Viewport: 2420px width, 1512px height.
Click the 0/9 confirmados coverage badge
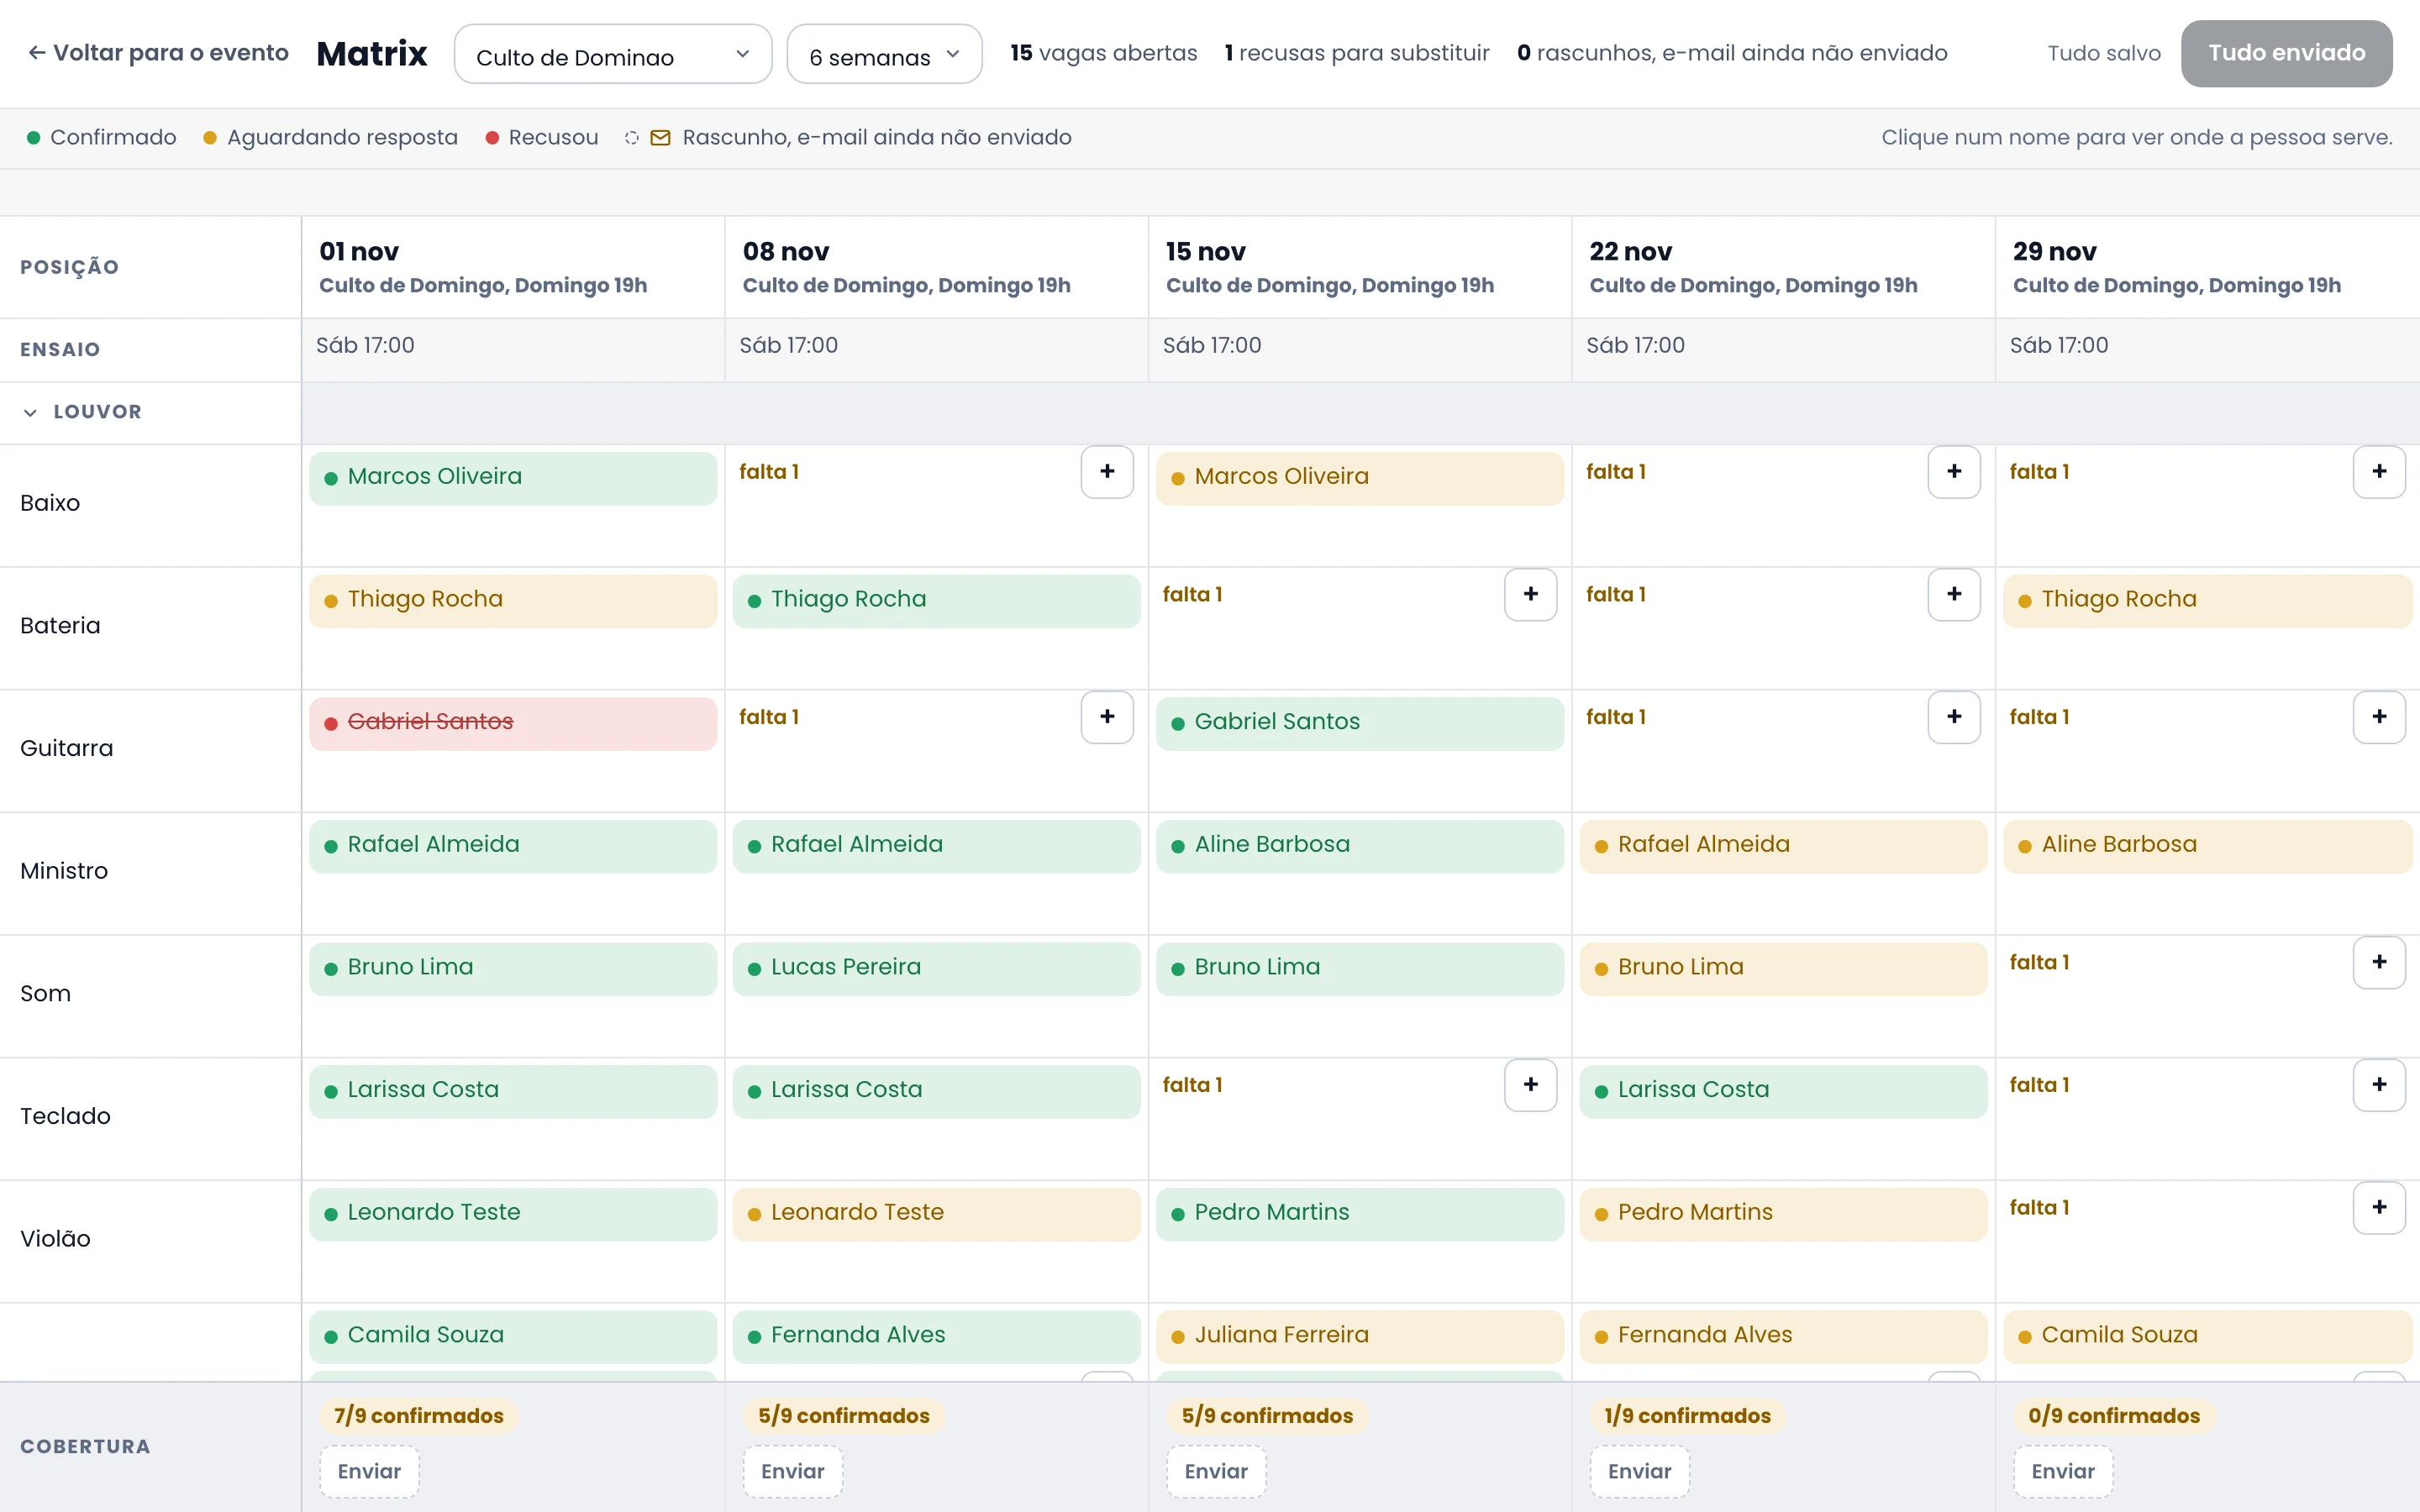[x=2113, y=1415]
